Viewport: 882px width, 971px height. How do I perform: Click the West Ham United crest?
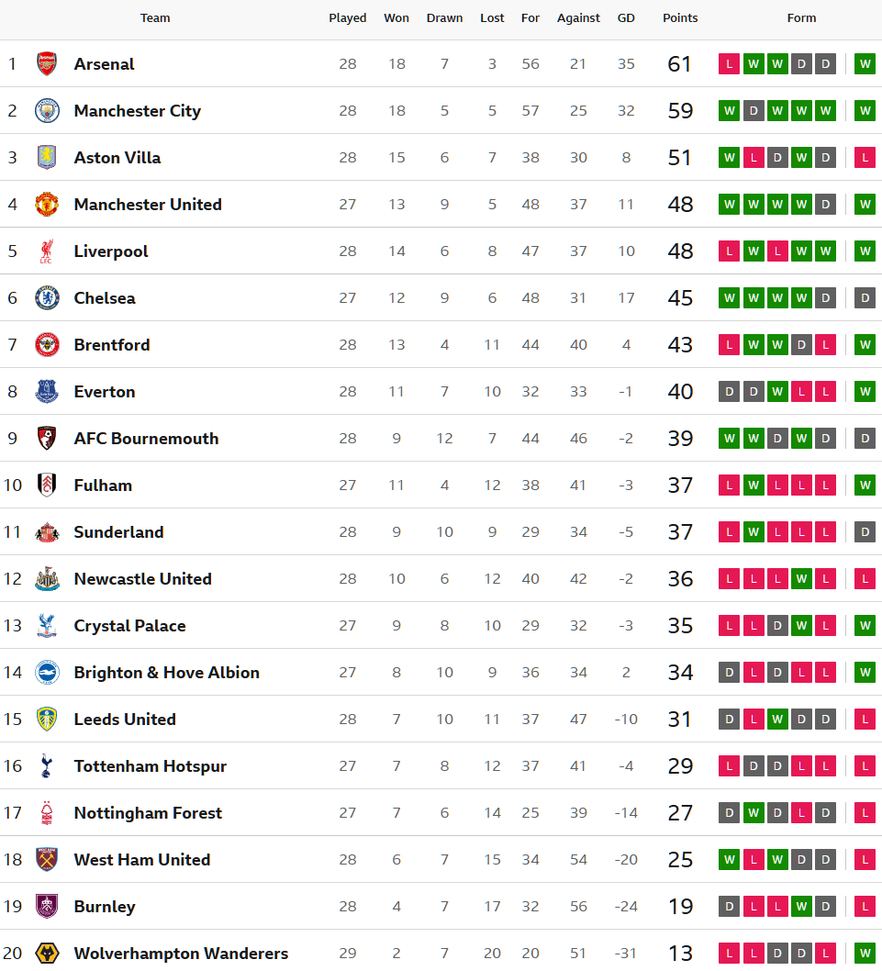click(47, 860)
